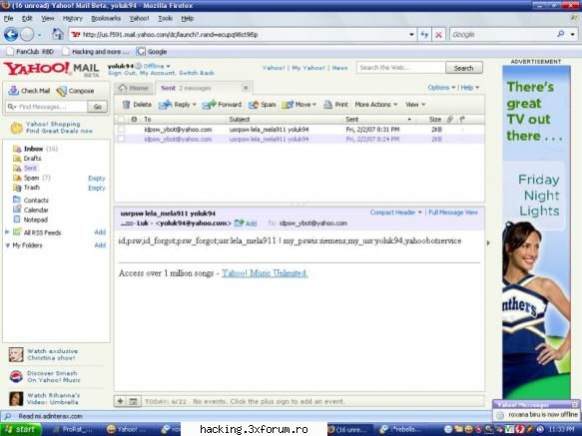Viewport: 582px width, 436px height.
Task: Click the Firefox Back arrow button
Action: coord(11,35)
